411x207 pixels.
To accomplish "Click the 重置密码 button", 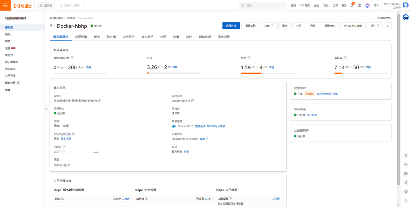I will 250,26.
